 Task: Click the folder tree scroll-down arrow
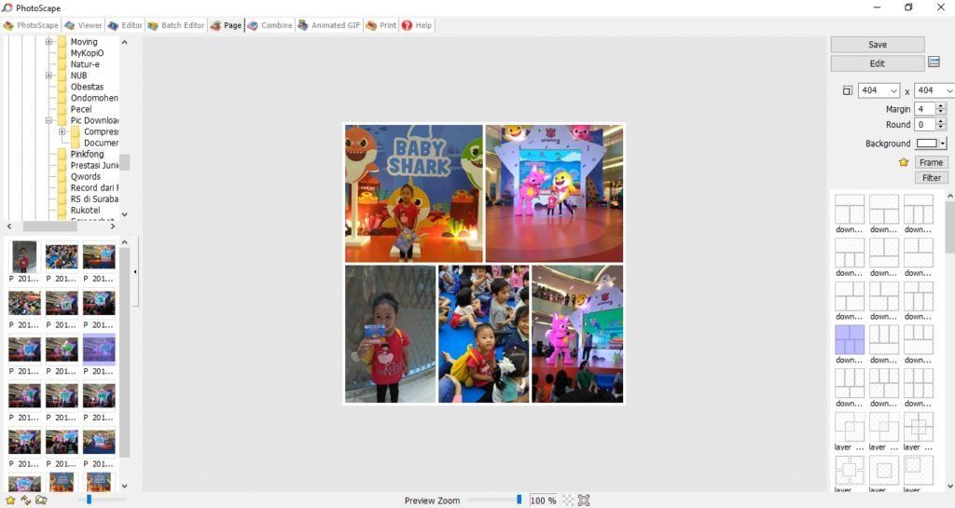point(124,214)
